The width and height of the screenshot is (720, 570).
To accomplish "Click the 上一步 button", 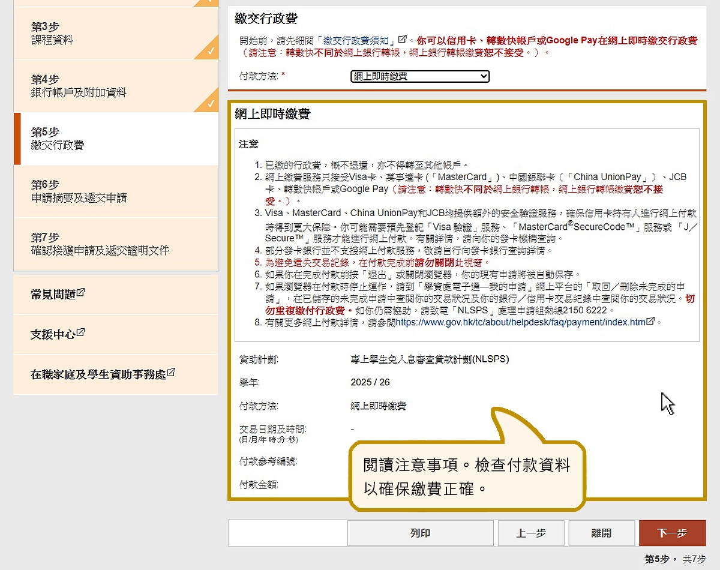I will click(x=531, y=533).
